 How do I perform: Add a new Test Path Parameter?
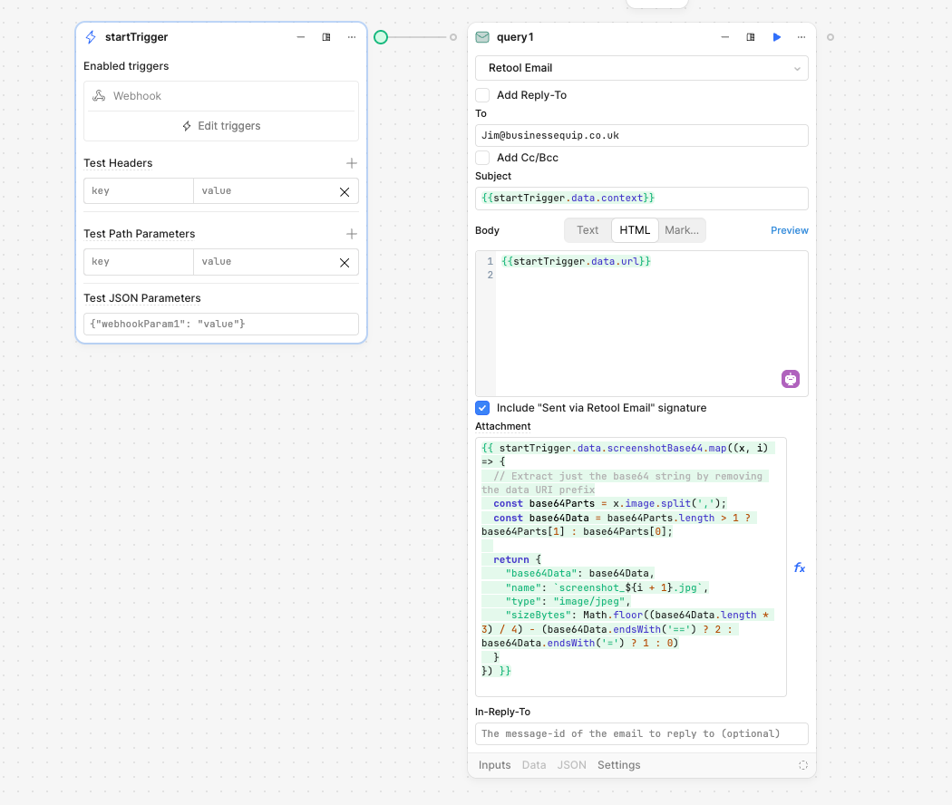pyautogui.click(x=352, y=234)
